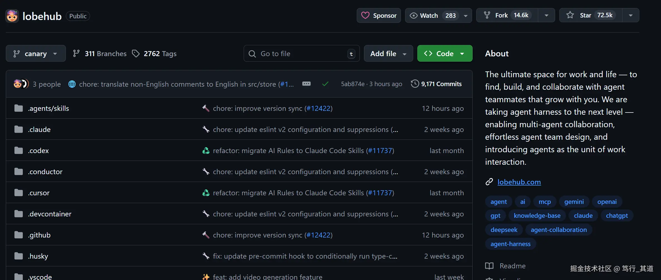The image size is (661, 280).
Task: Expand commit message ellipsis details
Action: tap(306, 84)
